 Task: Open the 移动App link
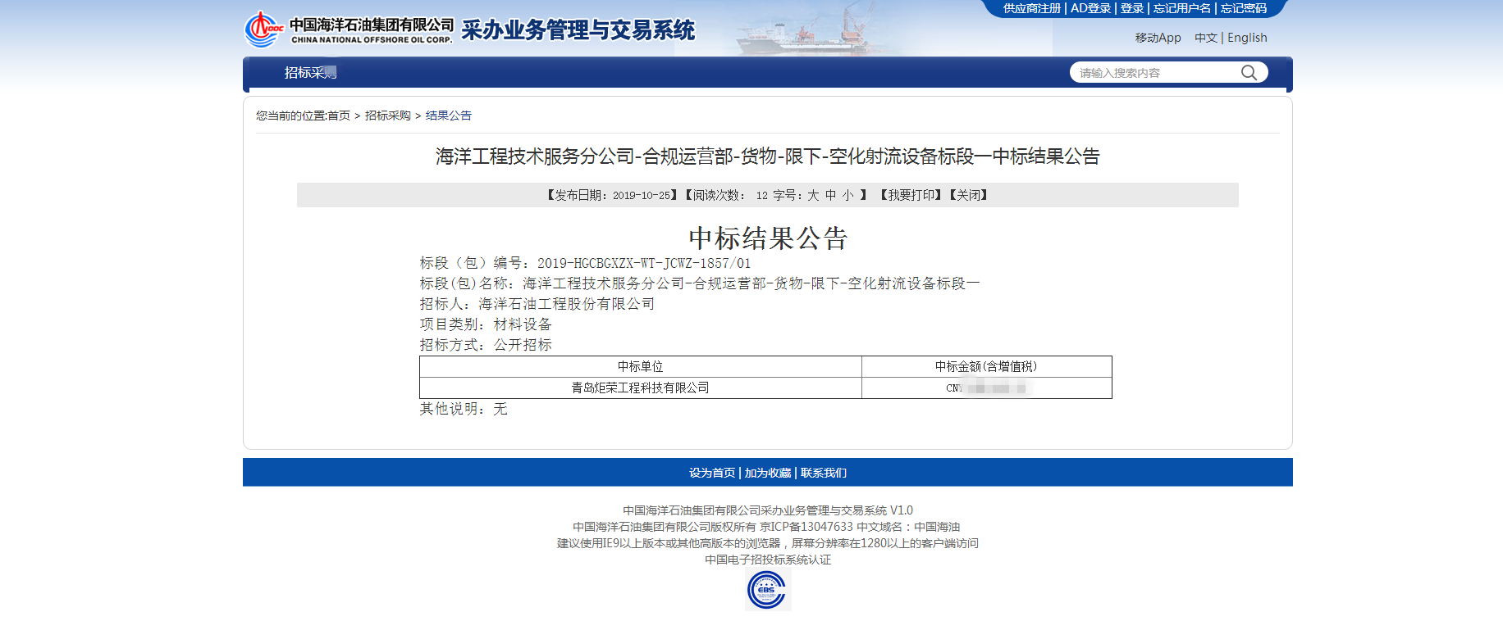pyautogui.click(x=1158, y=38)
